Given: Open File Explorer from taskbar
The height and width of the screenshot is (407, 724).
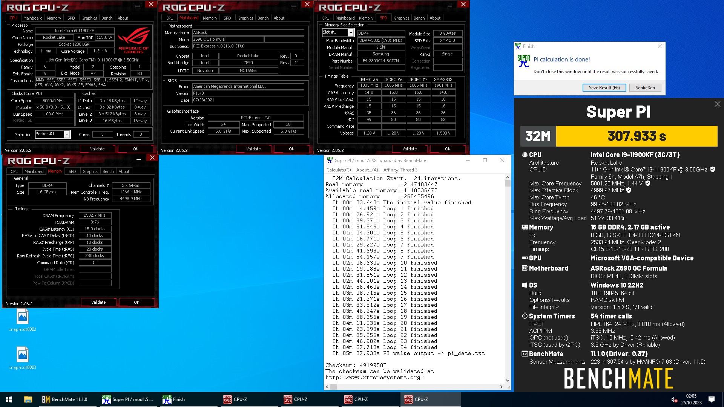Looking at the screenshot, I should tap(28, 399).
